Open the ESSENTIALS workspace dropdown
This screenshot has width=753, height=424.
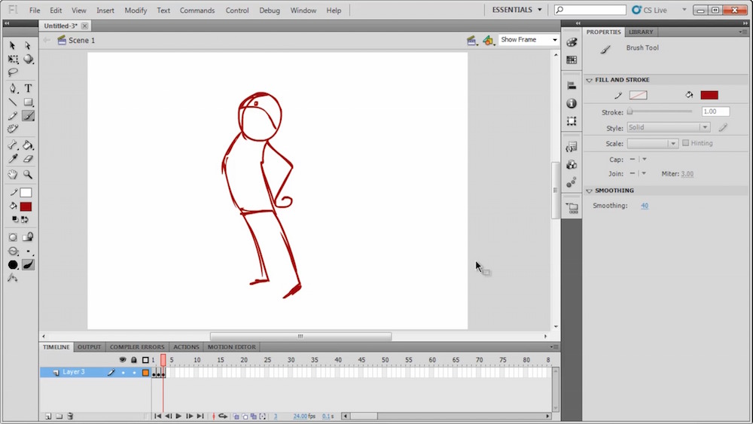[517, 10]
